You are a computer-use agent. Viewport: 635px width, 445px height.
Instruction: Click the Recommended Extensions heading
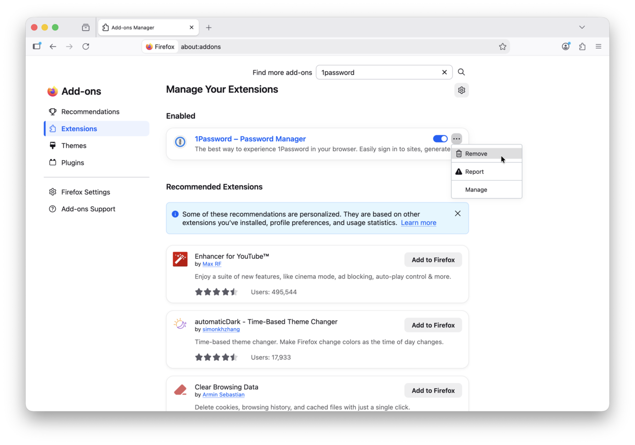click(x=214, y=187)
